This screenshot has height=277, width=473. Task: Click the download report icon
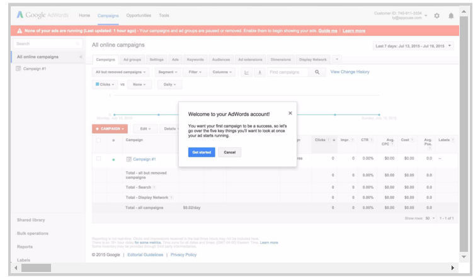[x=259, y=72]
